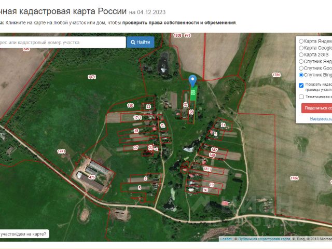Choose the Спутник Google layer
332x249 pixels.
pos(301,68)
